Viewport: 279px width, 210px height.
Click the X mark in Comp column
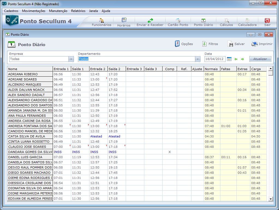click(170, 152)
